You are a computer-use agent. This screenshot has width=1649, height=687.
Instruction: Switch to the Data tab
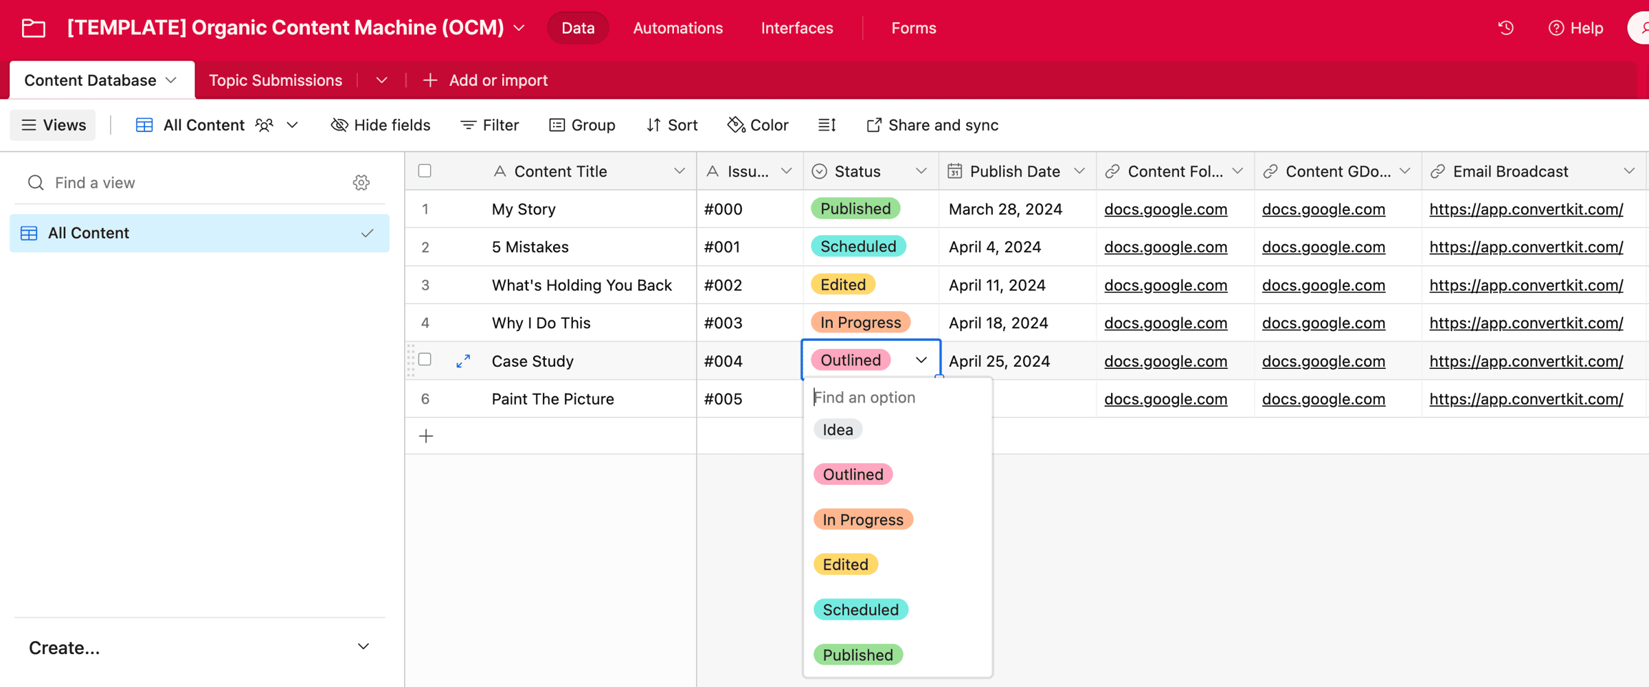coord(578,28)
